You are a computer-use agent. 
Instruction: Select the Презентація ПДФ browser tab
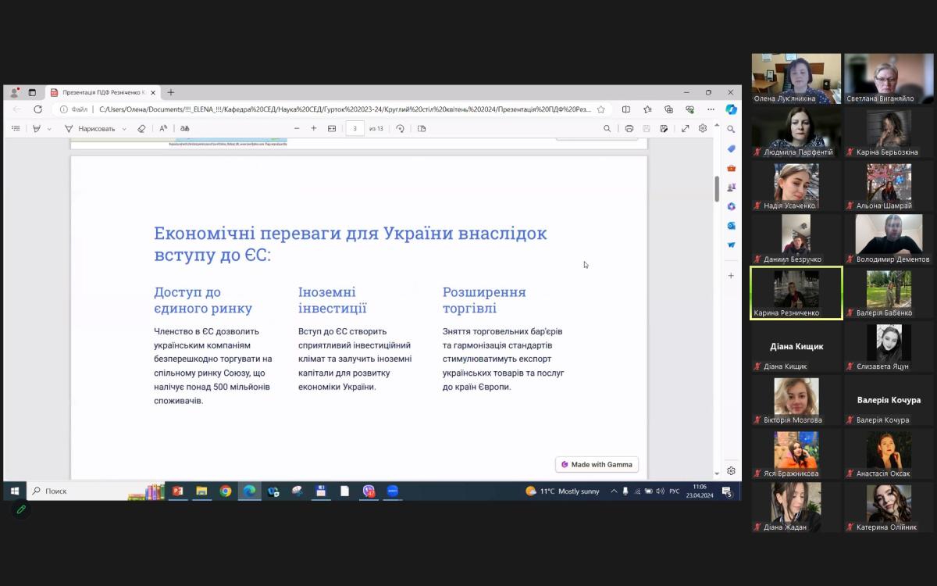102,92
